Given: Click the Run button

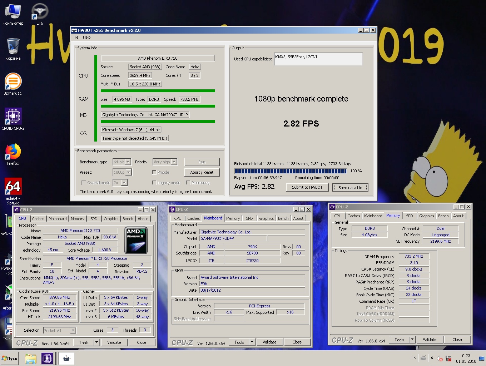Looking at the screenshot, I should coord(202,162).
